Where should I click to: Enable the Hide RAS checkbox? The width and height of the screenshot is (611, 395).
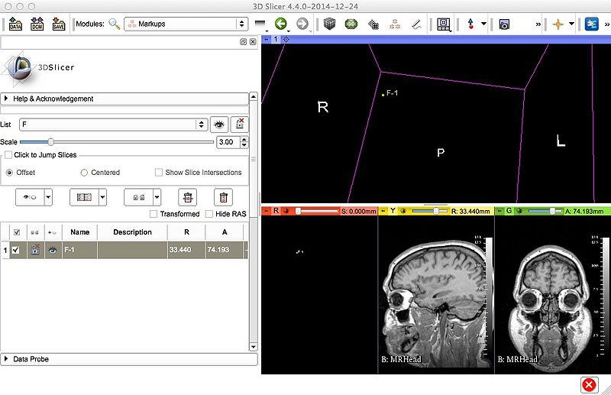tap(209, 214)
